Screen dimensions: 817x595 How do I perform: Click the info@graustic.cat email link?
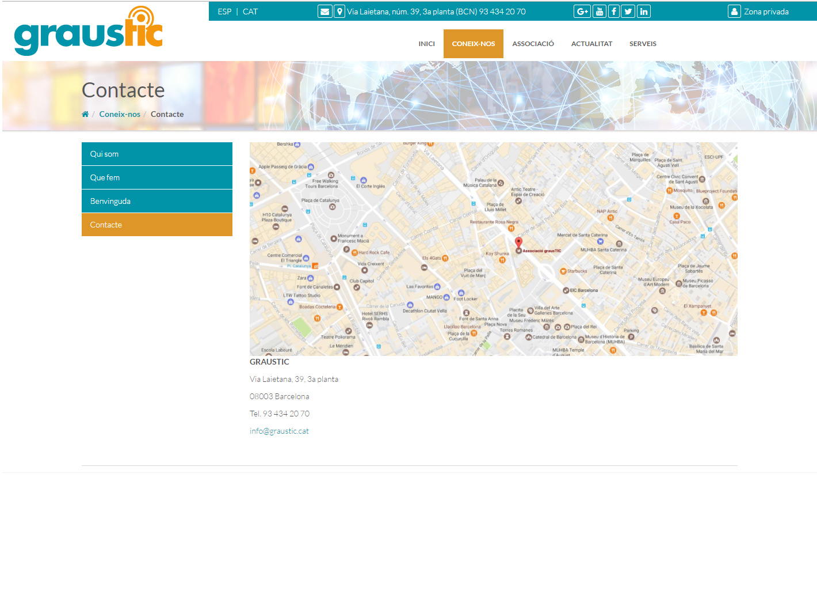[279, 431]
